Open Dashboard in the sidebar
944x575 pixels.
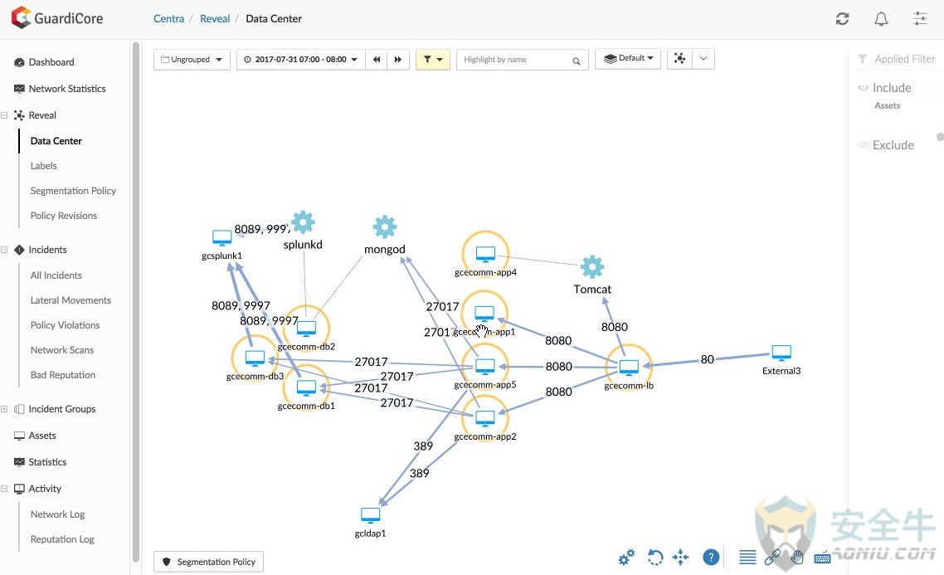51,62
